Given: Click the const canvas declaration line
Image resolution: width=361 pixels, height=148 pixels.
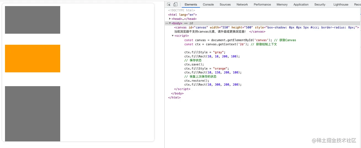Looking at the screenshot, I should coord(240,40).
